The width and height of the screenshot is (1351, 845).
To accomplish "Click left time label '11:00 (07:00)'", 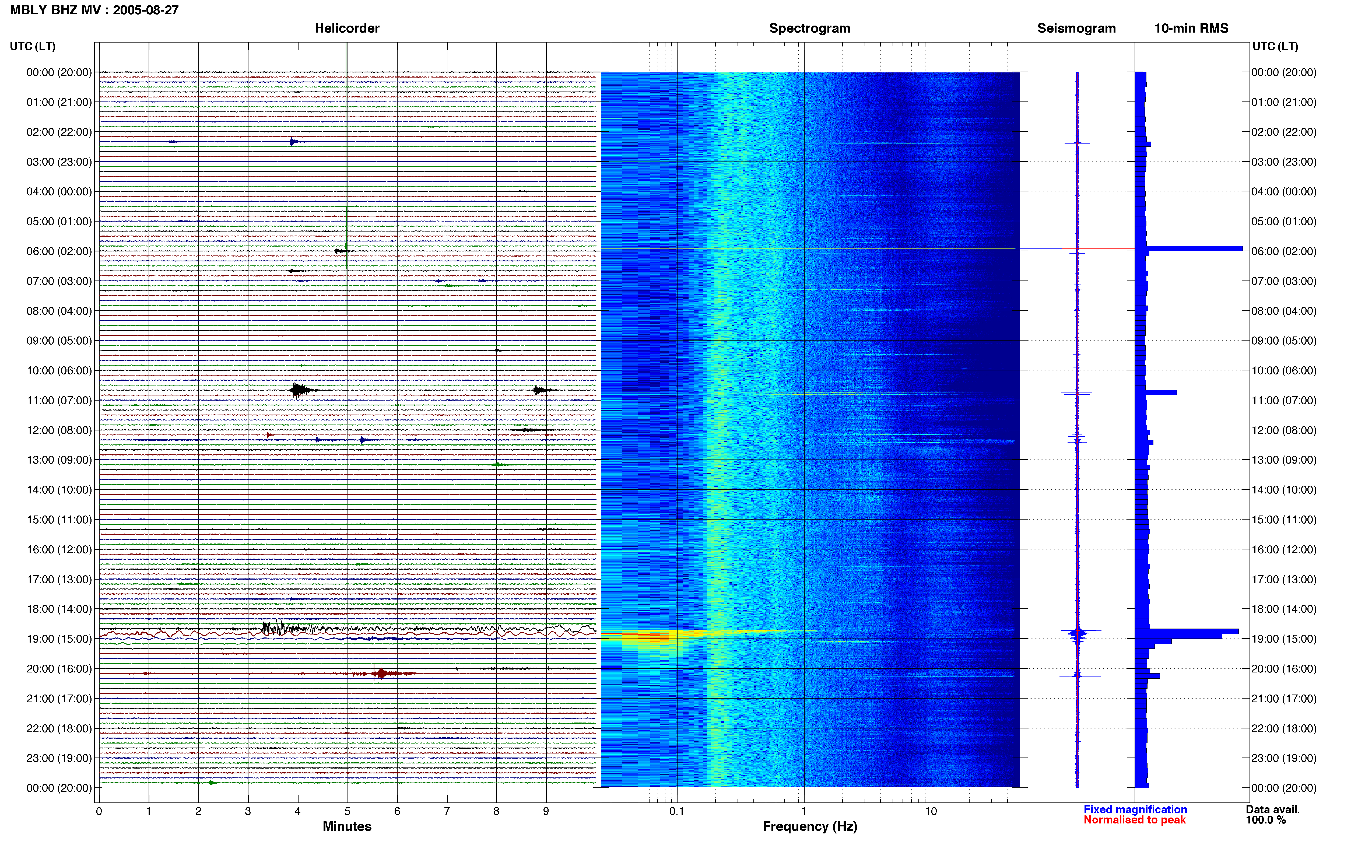I will click(59, 400).
